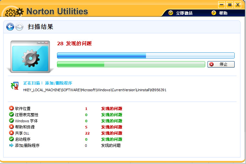
Task: Click the large gear window scan image
Action: pyautogui.click(x=30, y=57)
